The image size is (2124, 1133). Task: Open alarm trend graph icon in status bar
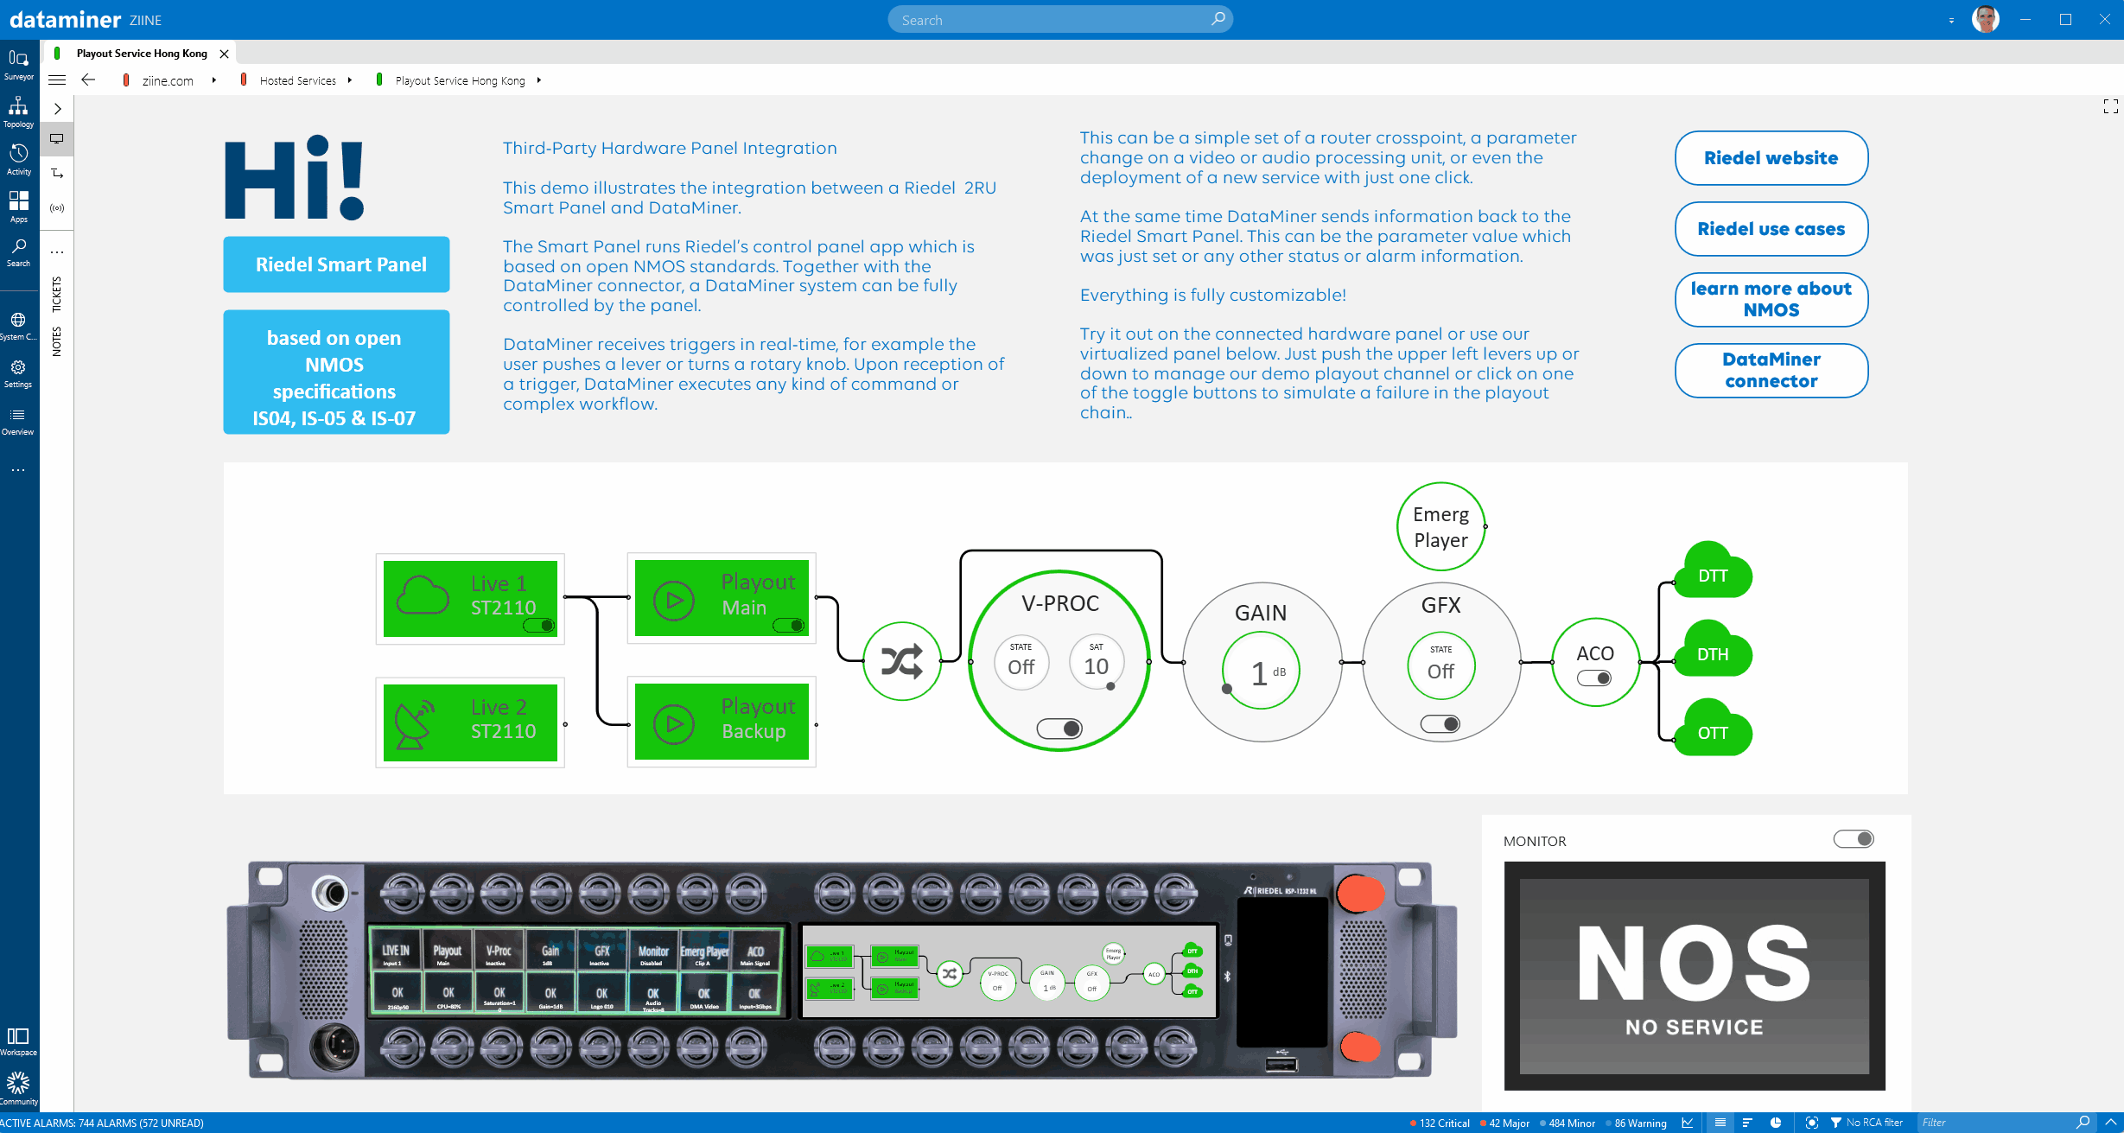1687,1123
